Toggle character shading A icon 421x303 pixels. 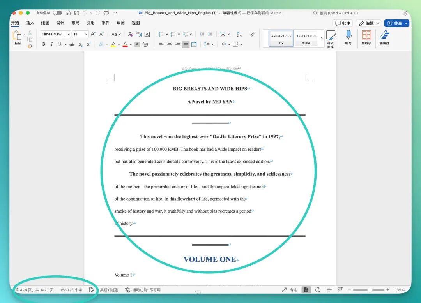(137, 44)
